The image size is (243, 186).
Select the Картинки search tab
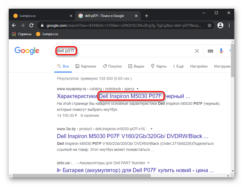86,66
